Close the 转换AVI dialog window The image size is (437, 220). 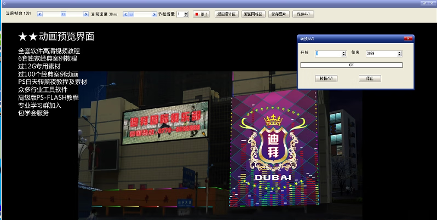tap(408, 38)
